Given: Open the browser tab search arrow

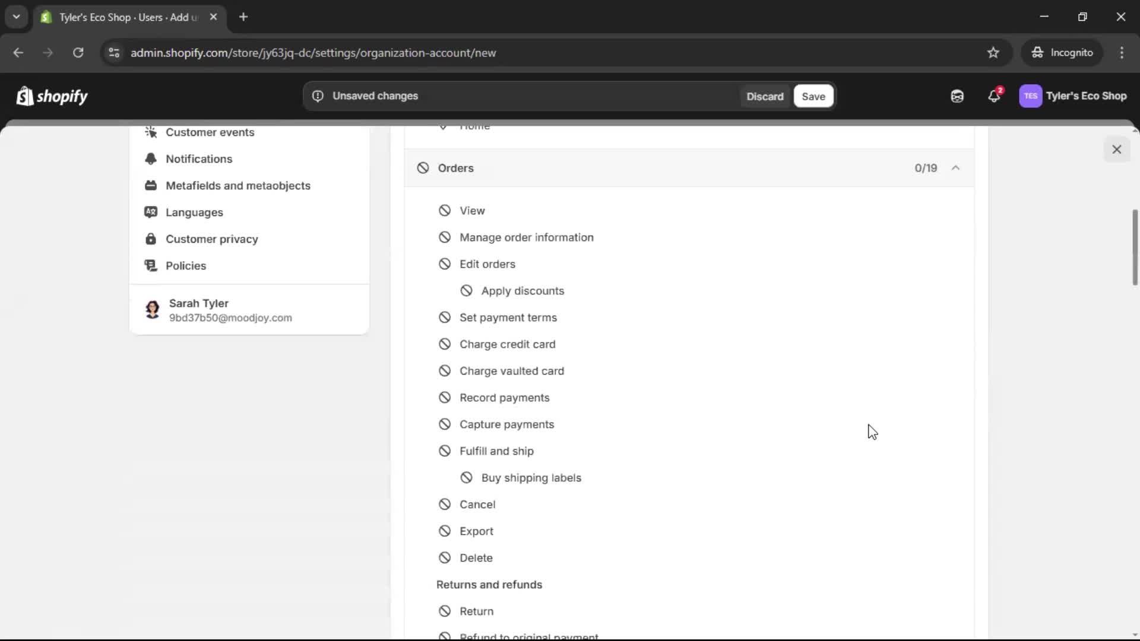Looking at the screenshot, I should click(16, 17).
